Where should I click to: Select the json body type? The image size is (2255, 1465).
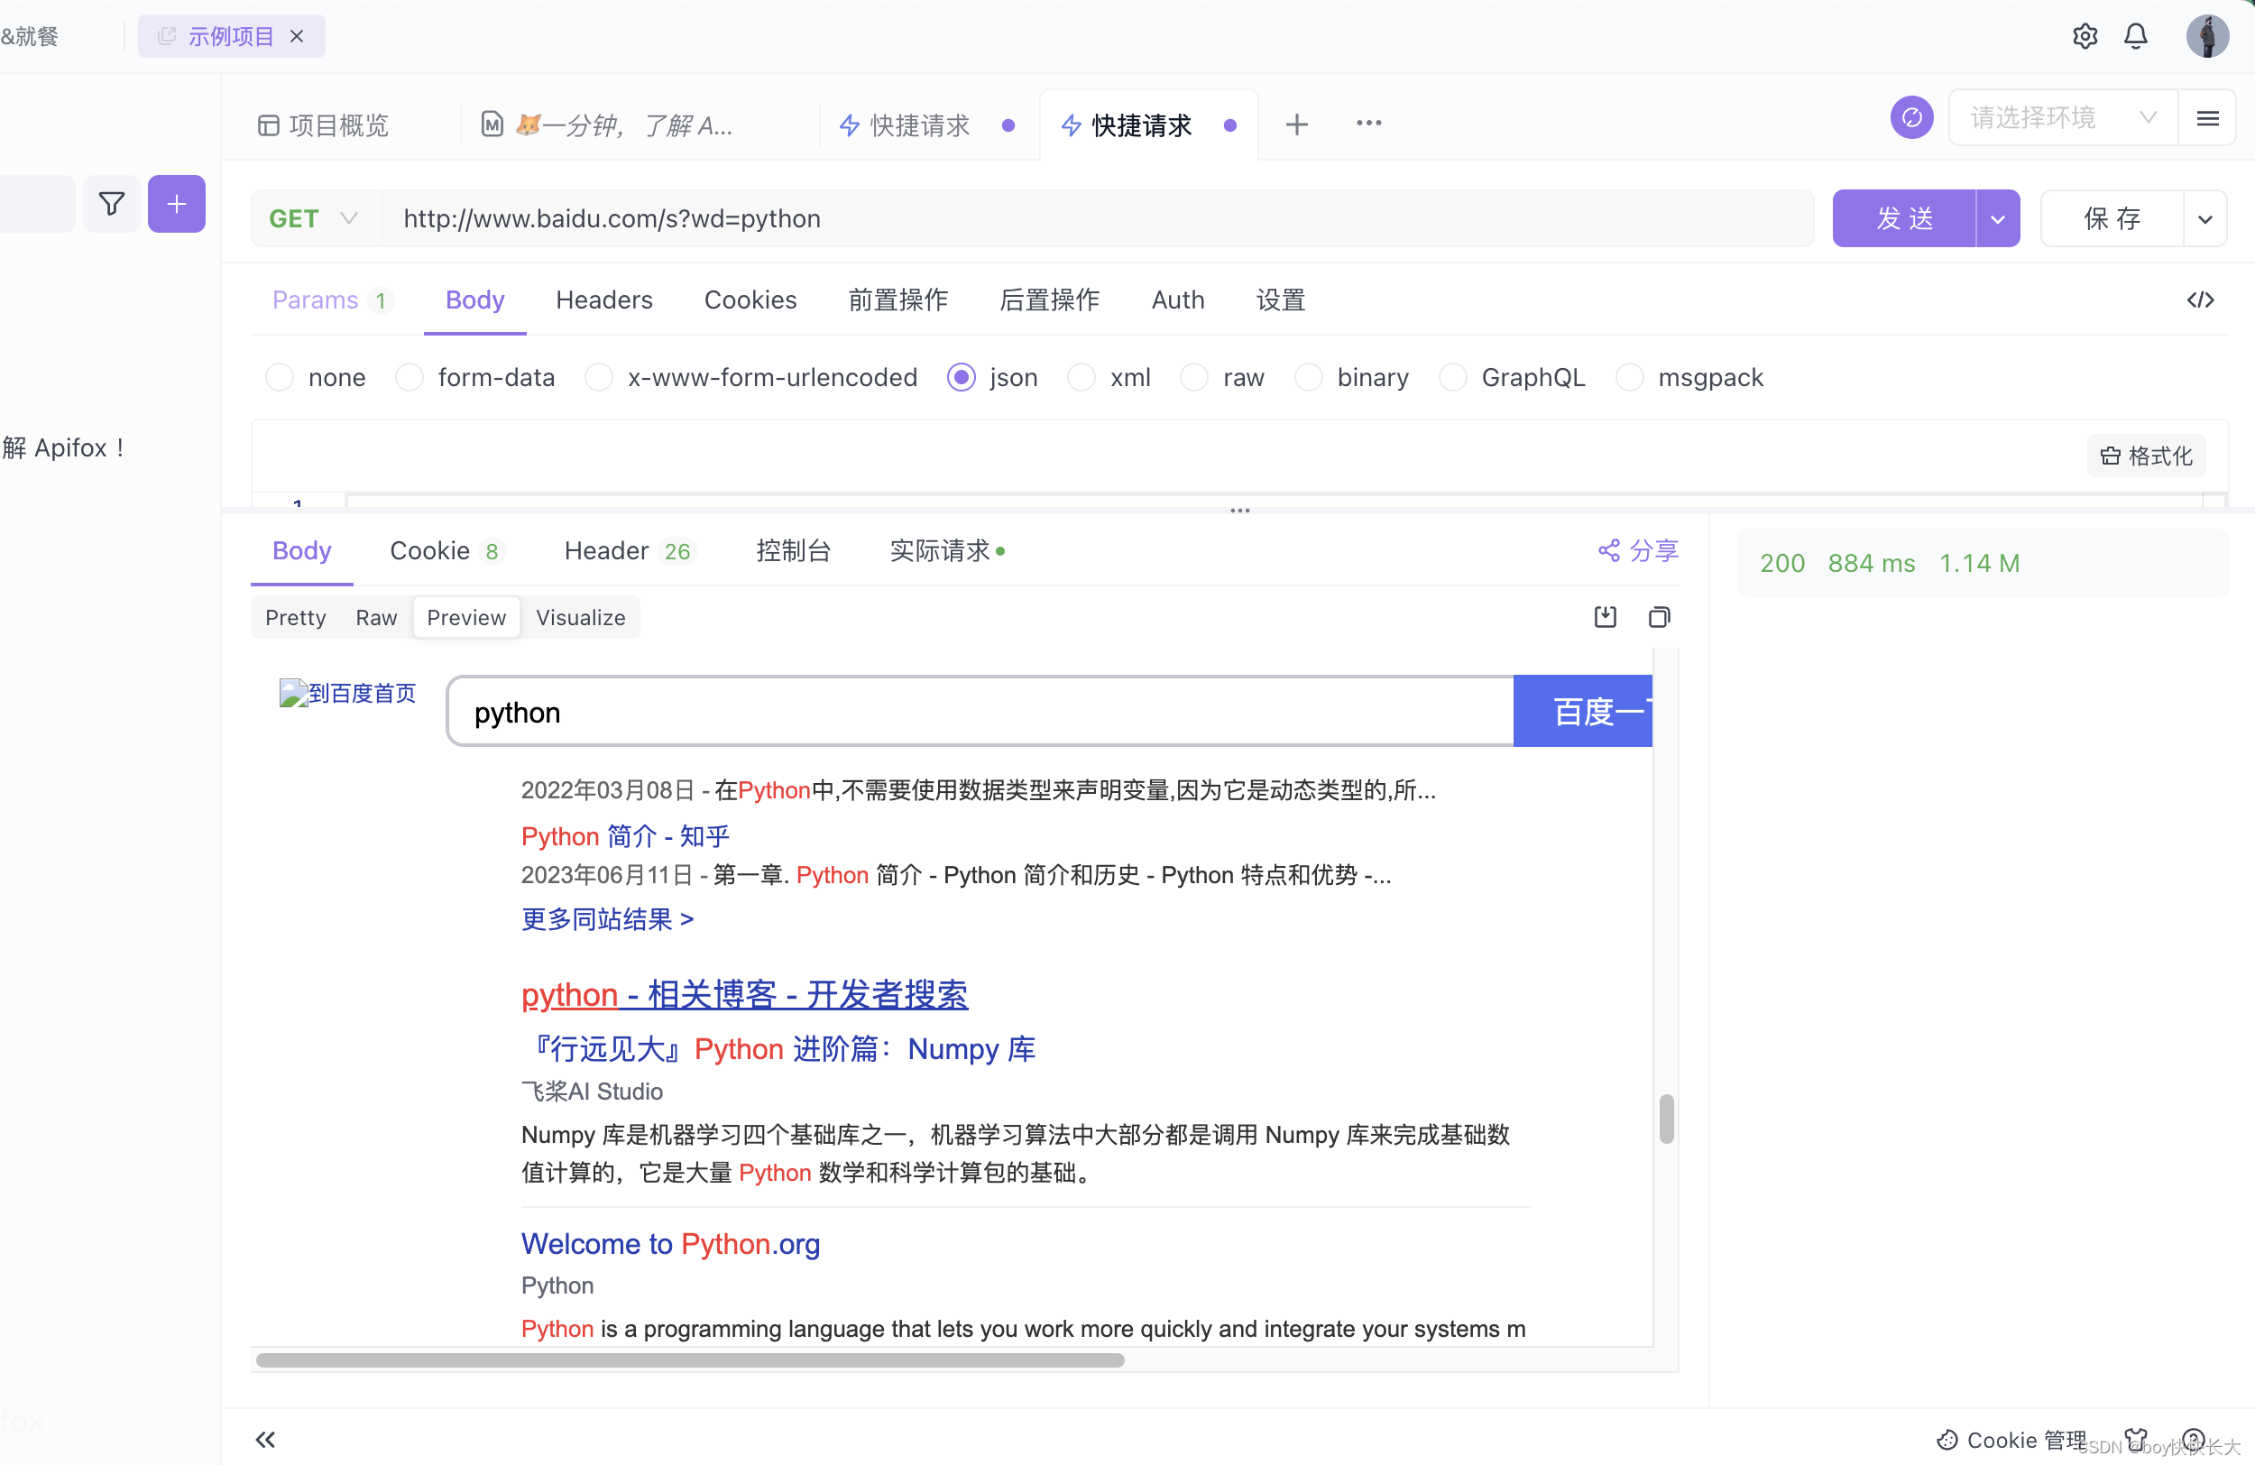(992, 377)
